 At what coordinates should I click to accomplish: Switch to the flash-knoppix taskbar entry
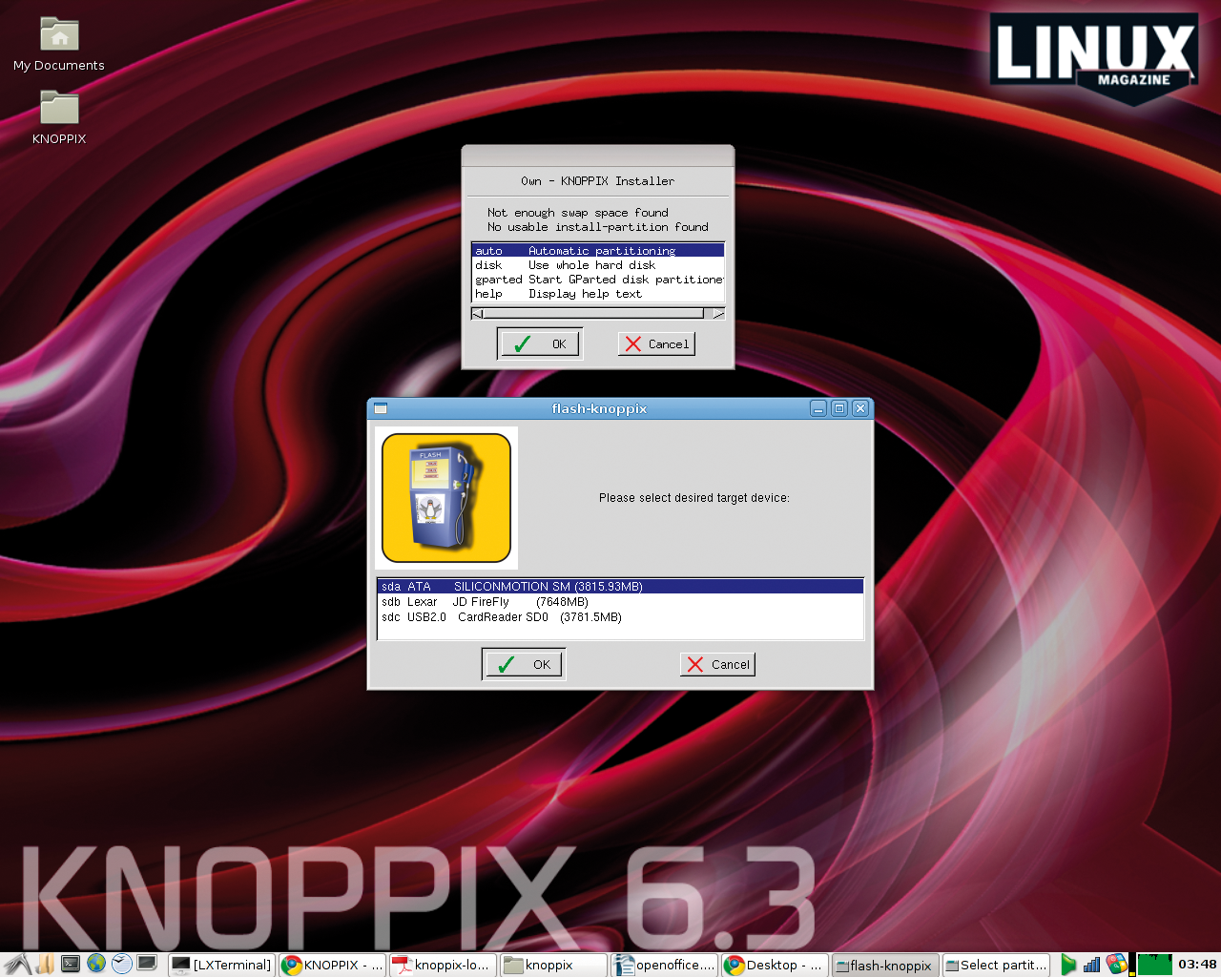pos(885,965)
